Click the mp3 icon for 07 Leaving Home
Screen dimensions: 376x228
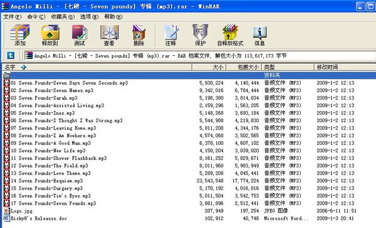click(x=6, y=128)
